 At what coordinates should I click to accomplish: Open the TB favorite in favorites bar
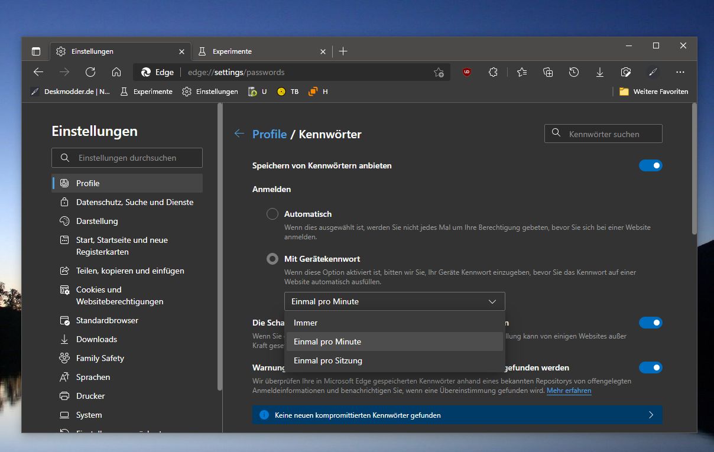[x=288, y=92]
